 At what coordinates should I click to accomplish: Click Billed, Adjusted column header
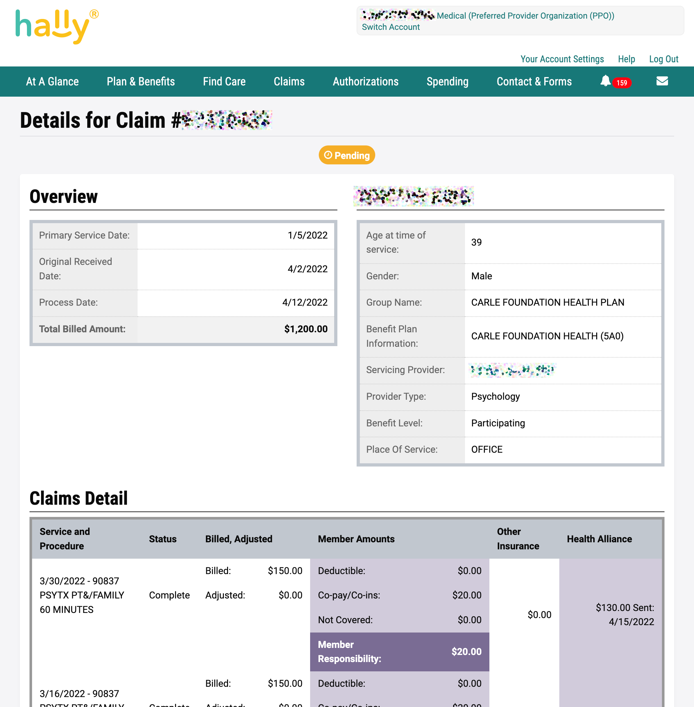coord(238,539)
